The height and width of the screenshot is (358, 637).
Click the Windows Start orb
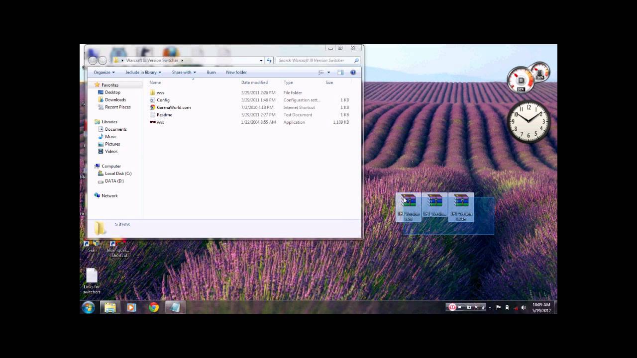[x=89, y=308]
